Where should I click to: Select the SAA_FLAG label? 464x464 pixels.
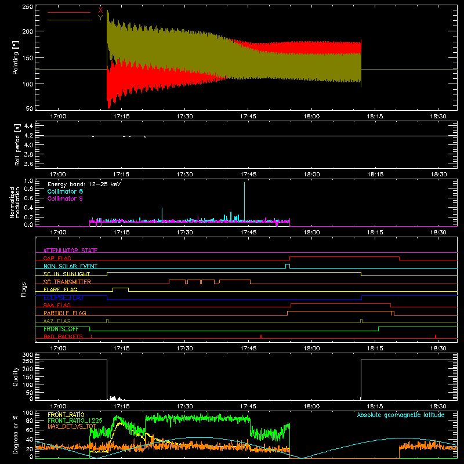tap(57, 305)
